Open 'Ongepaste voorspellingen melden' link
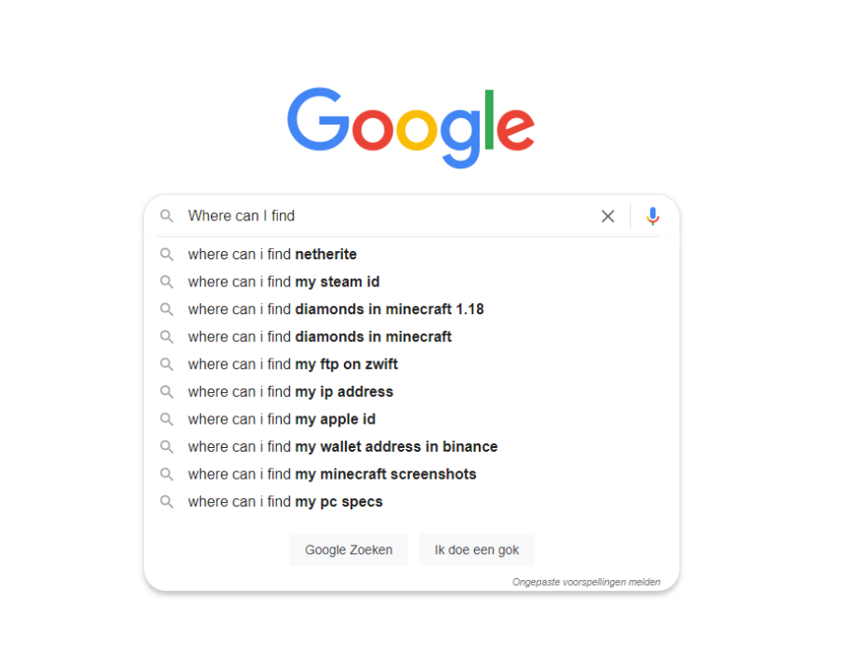 click(587, 583)
